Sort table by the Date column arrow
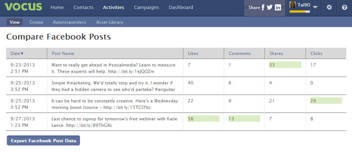This screenshot has height=153, width=352. pyautogui.click(x=22, y=54)
